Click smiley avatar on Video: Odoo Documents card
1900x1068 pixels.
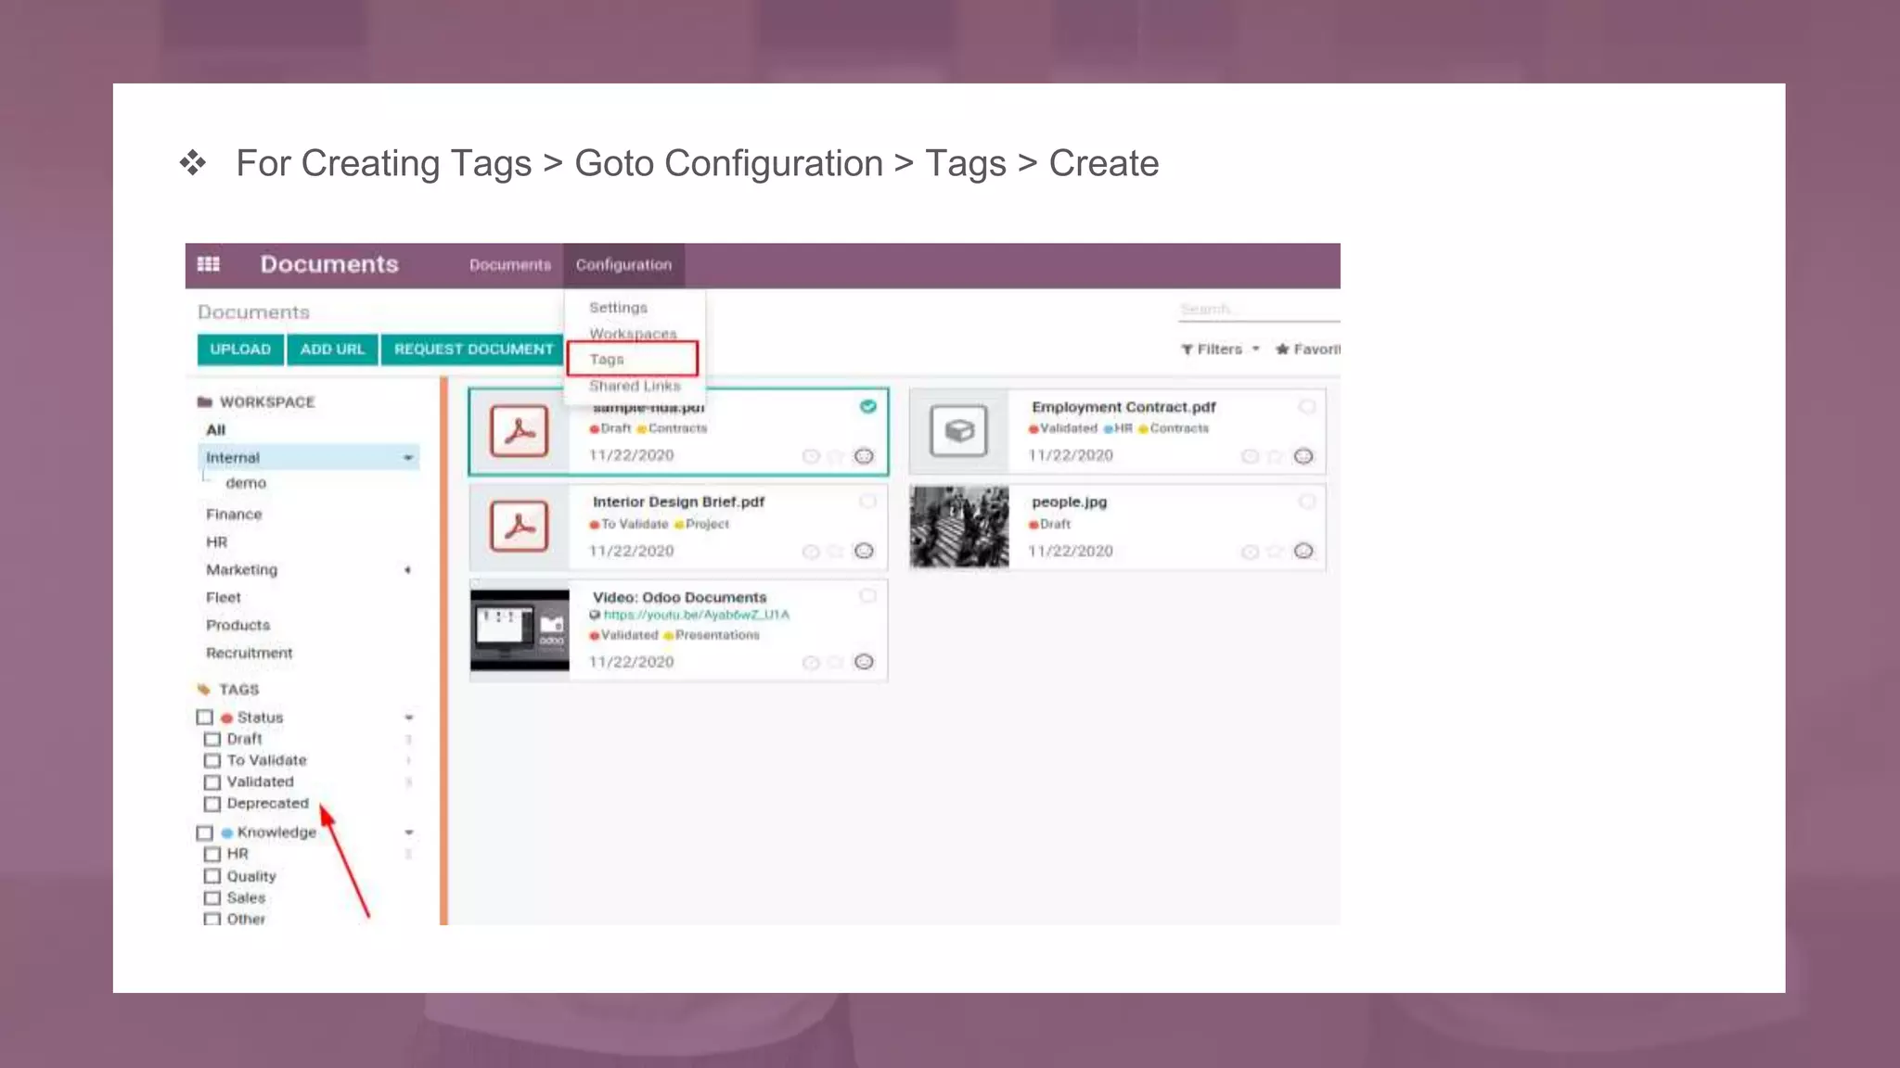(x=864, y=662)
